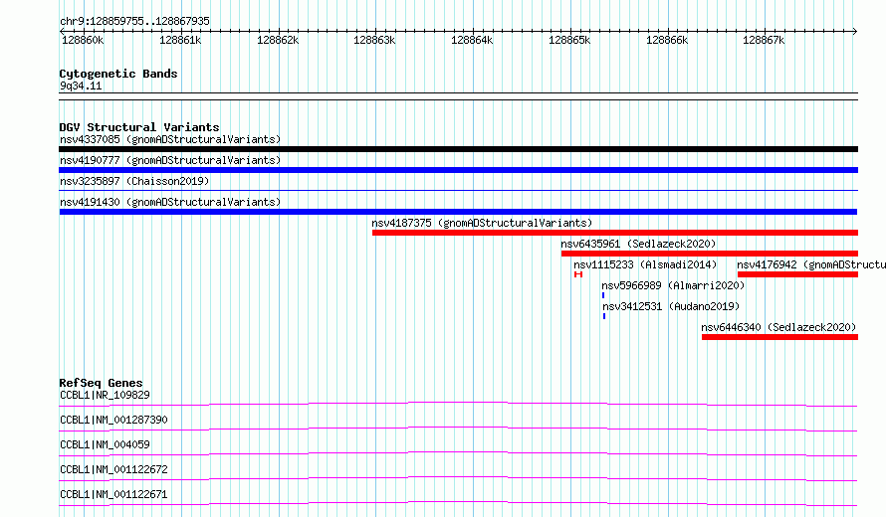Open variant nsv4176942 label
The height and width of the screenshot is (517, 886).
811,264
